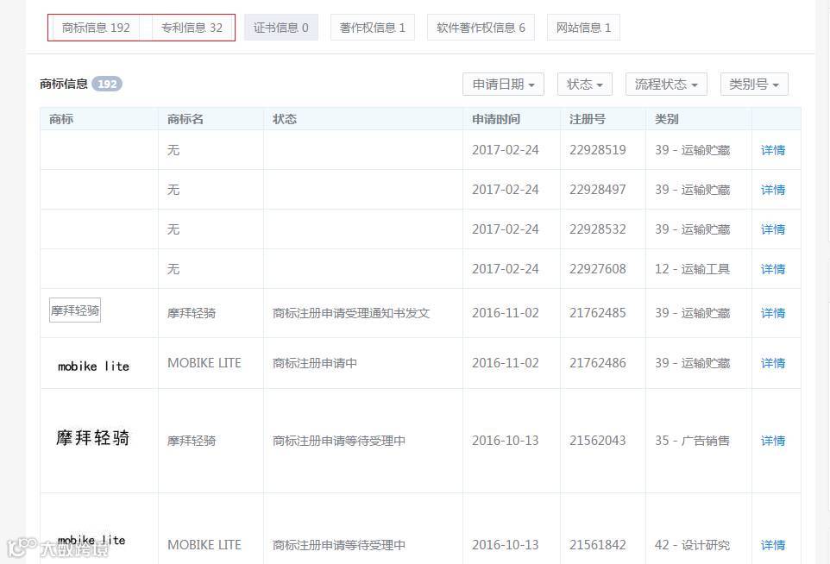Click category 42 - 设计研究
Viewport: 830px width, 564px height.
(692, 545)
